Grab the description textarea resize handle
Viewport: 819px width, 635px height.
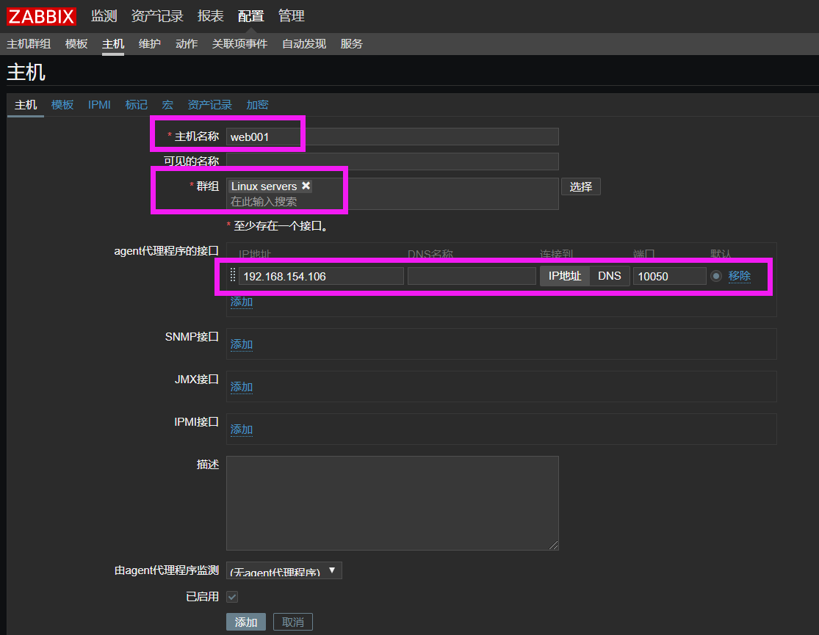(554, 545)
